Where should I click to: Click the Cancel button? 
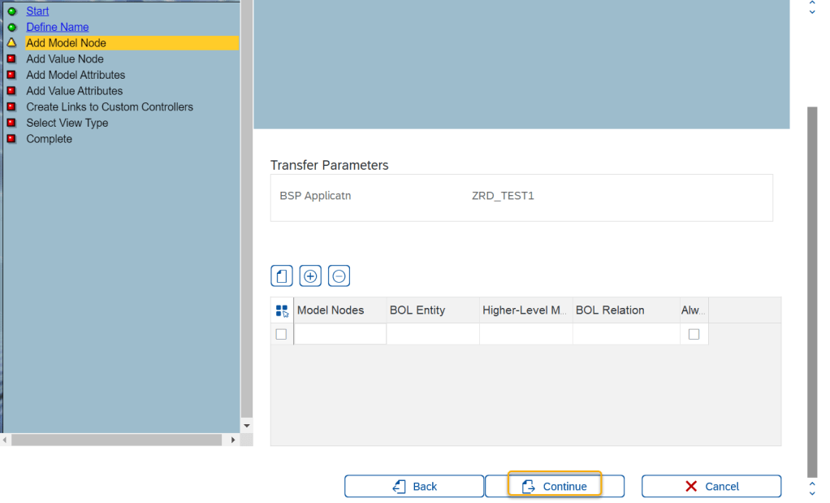click(x=711, y=486)
